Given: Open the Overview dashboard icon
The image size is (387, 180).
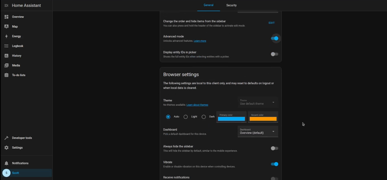Looking at the screenshot, I should (7, 17).
